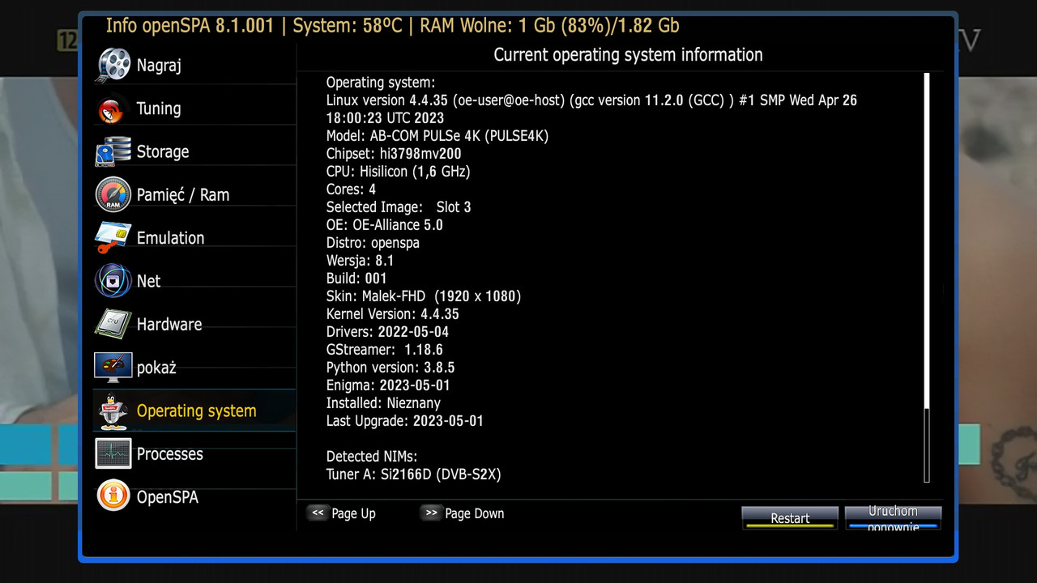This screenshot has height=583, width=1037.
Task: Open the Nagraj menu entry
Action: (x=194, y=65)
